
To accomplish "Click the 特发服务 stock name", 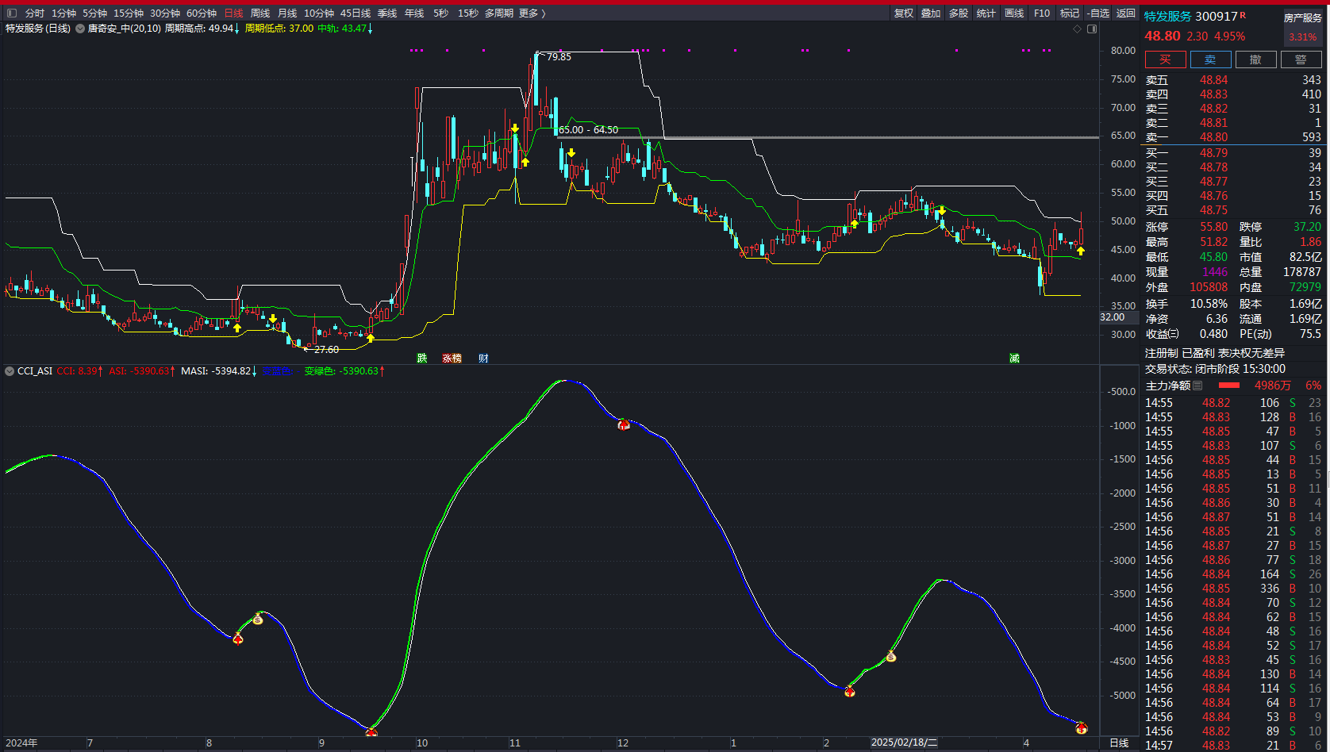I will point(1168,17).
